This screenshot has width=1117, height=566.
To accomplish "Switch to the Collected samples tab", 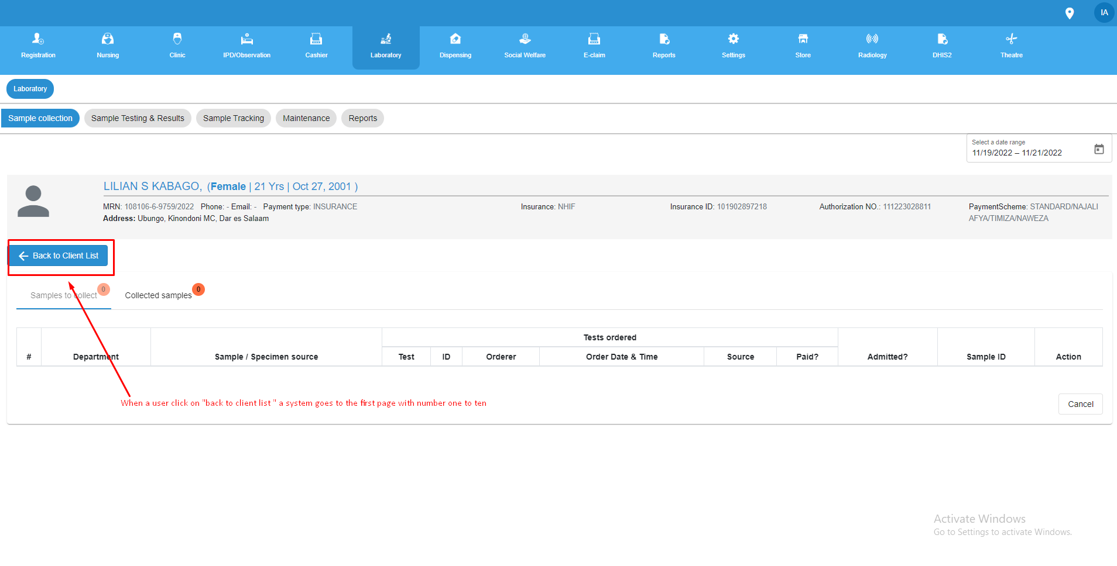I will (158, 295).
